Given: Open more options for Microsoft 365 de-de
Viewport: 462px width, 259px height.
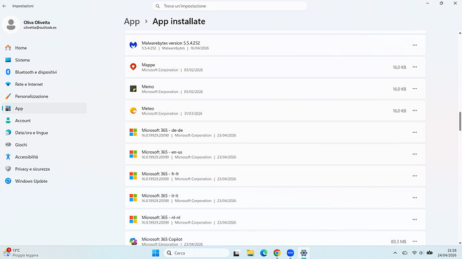Looking at the screenshot, I should (x=414, y=133).
